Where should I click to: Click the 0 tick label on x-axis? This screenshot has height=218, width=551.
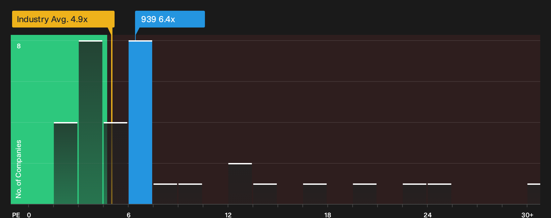point(29,215)
